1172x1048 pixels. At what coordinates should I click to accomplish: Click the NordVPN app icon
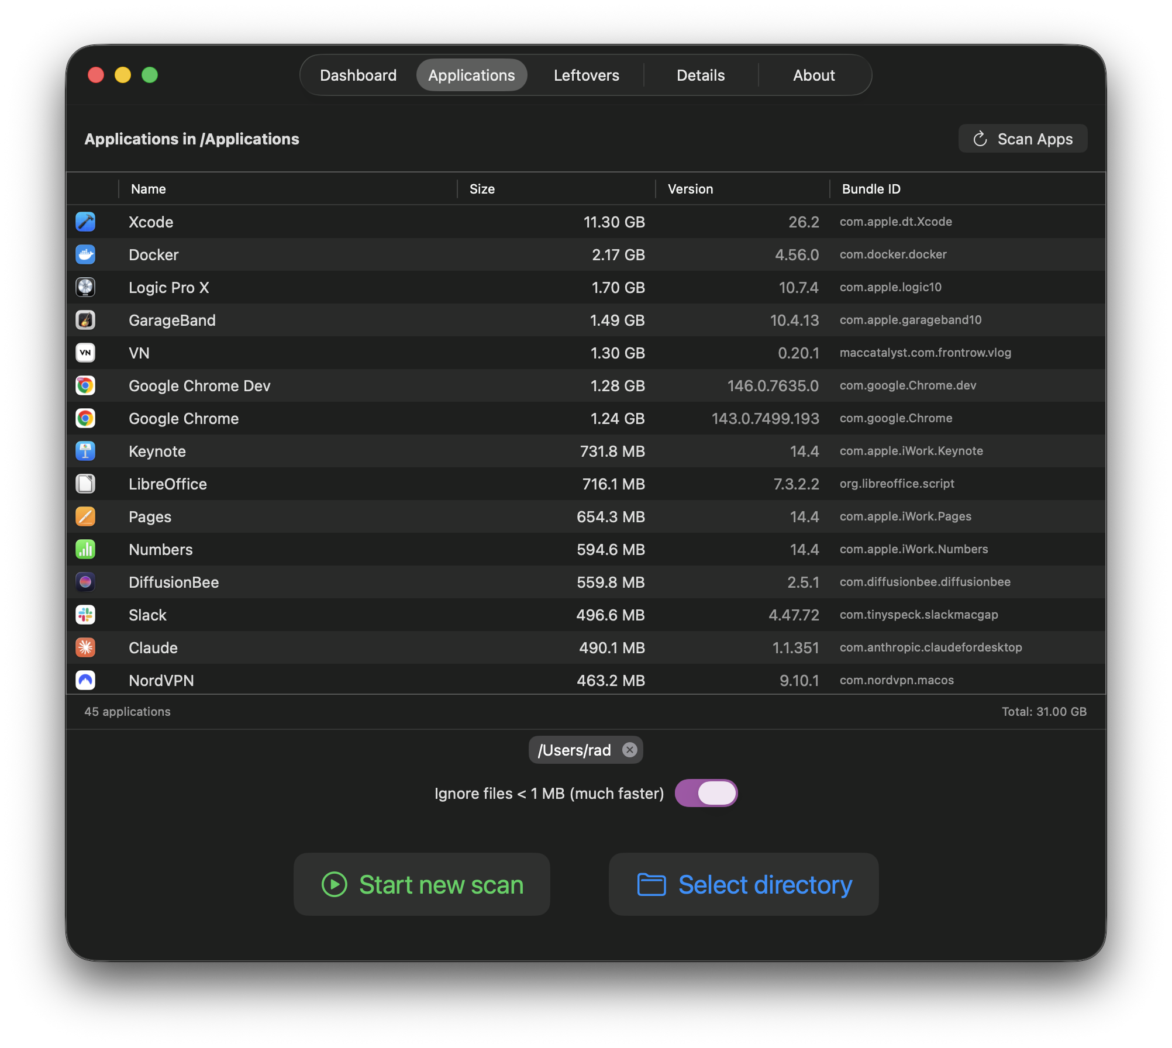point(85,680)
